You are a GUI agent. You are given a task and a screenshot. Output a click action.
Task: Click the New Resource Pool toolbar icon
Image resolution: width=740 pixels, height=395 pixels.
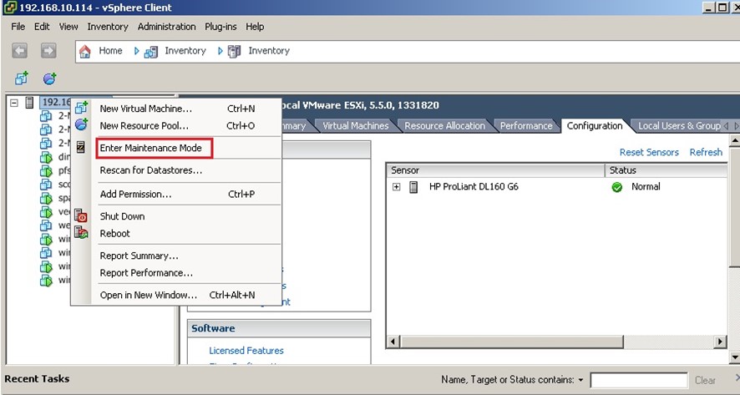click(49, 78)
